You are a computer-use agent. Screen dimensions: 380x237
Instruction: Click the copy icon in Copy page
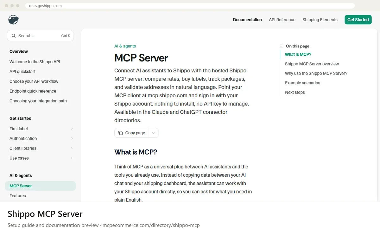coord(121,133)
